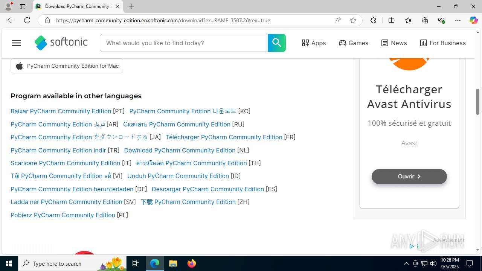
Task: Close the Download PyCharm Community tab
Action: [x=117, y=6]
